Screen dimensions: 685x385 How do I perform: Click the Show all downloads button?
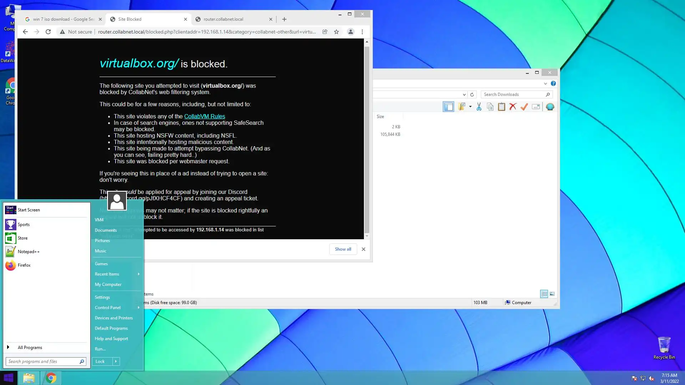click(x=342, y=249)
